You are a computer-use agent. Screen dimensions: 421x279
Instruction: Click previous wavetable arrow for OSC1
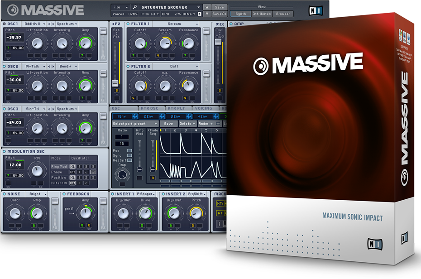tap(49, 24)
